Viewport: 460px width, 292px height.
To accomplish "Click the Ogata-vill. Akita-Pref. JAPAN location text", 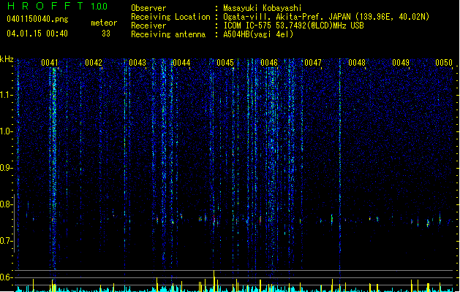I will click(326, 17).
